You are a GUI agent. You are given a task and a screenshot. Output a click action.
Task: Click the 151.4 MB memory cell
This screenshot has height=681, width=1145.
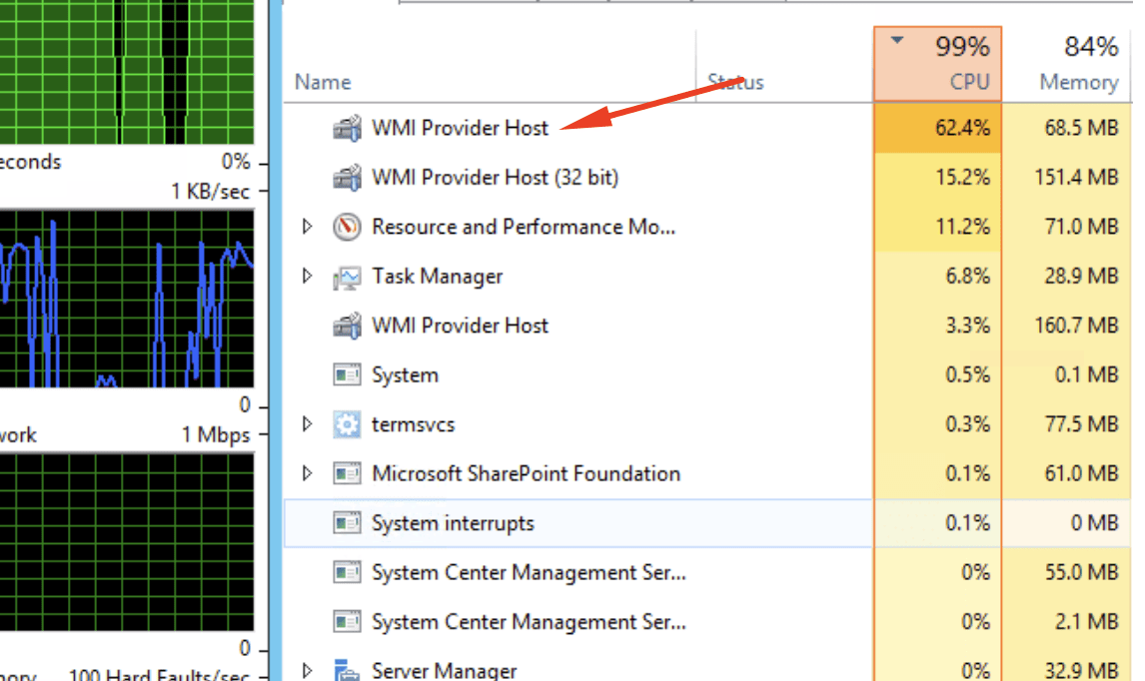tap(1067, 178)
